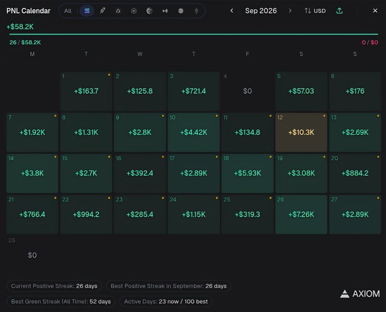This screenshot has height=312, width=386.
Task: Select the Solana chain filter icon
Action: pyautogui.click(x=87, y=11)
